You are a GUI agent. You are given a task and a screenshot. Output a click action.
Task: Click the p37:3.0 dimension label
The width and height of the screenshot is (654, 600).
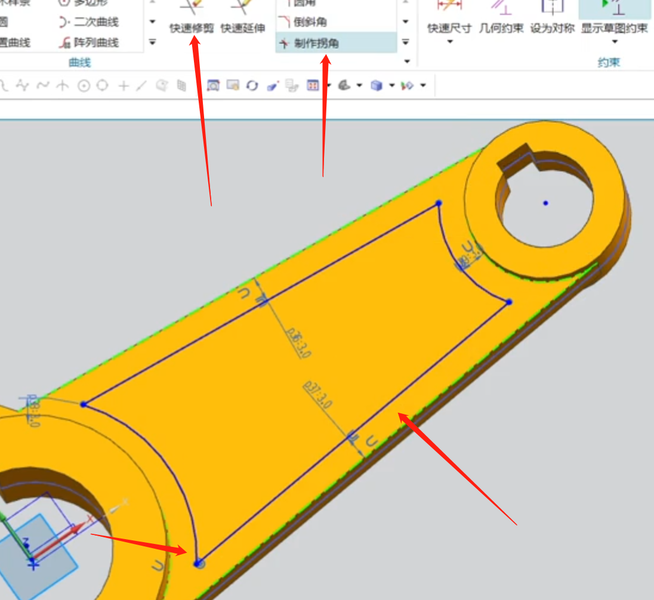[317, 395]
